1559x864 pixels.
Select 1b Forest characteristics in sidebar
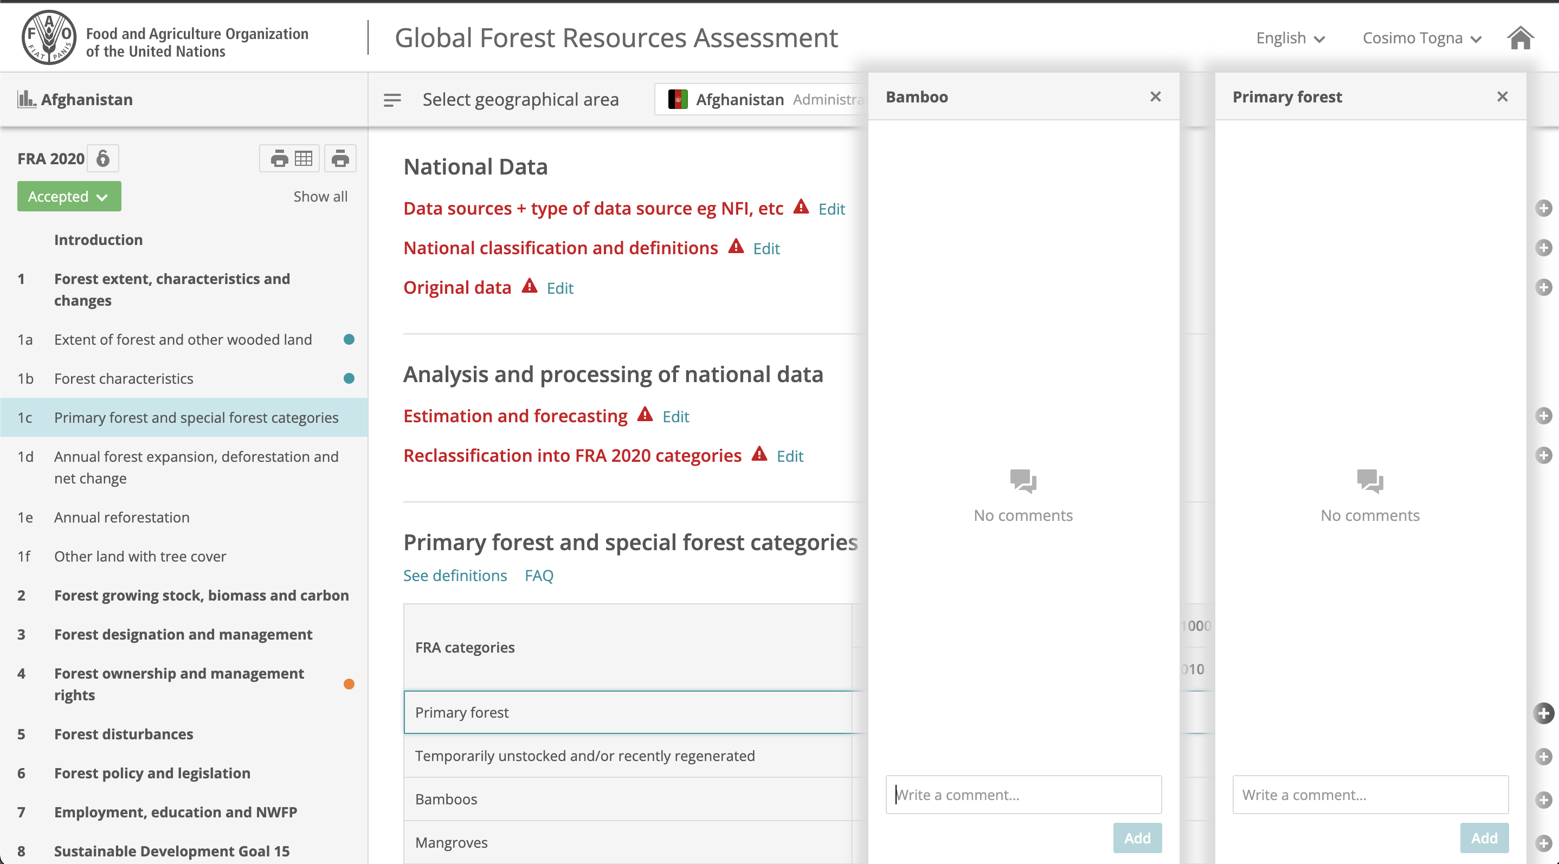coord(124,378)
